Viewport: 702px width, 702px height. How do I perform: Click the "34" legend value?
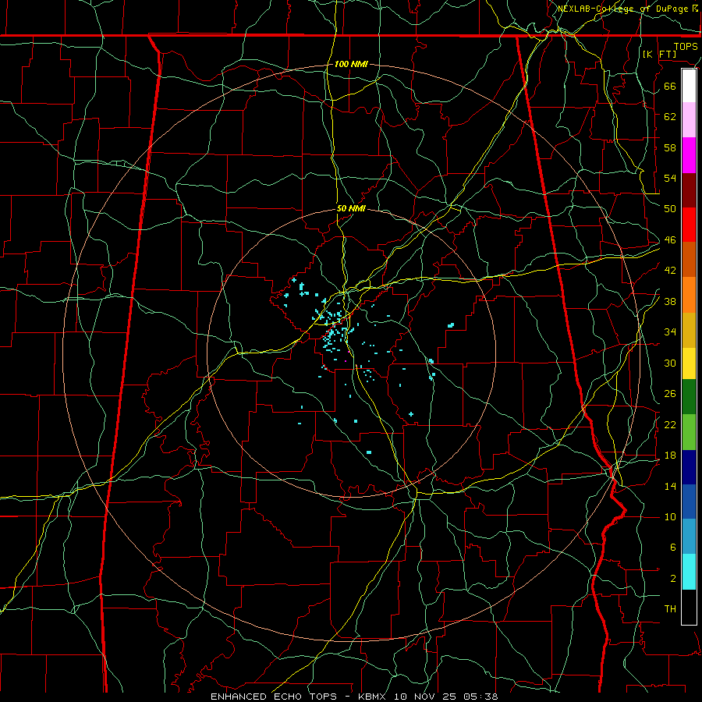click(670, 332)
